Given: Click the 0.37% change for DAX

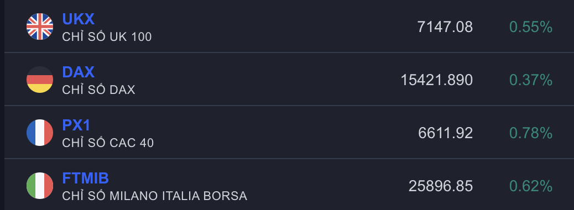Looking at the screenshot, I should (531, 80).
